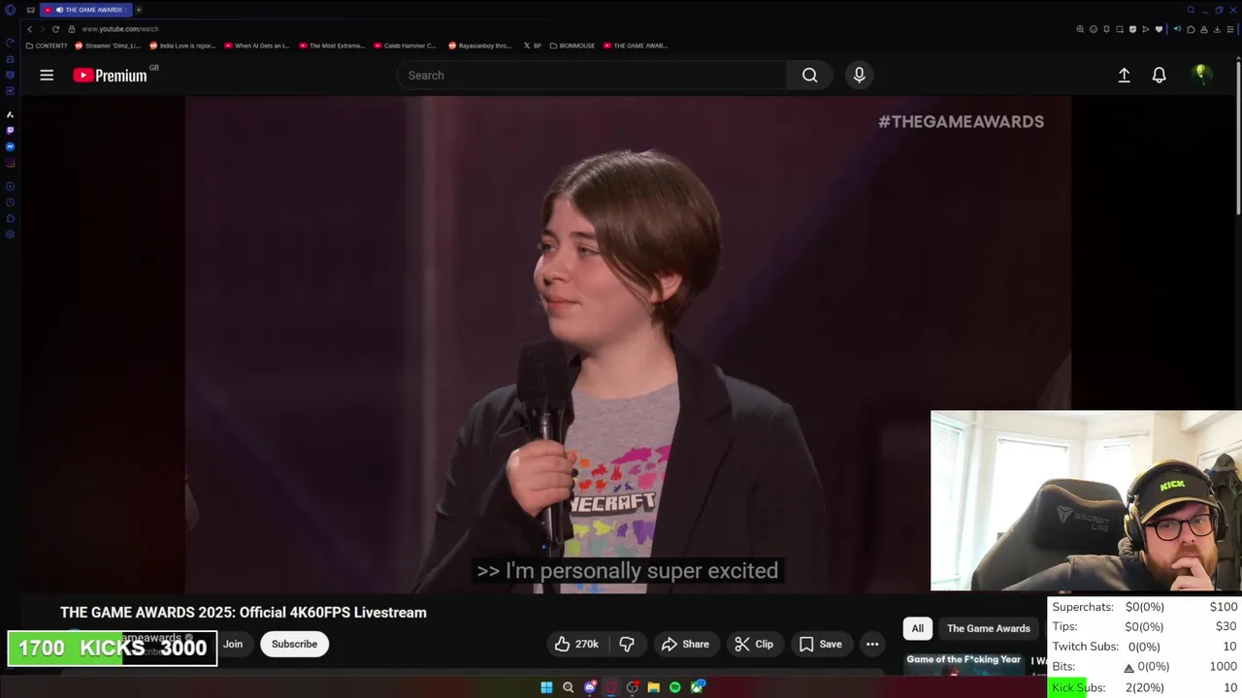
Task: Open the YouTube hamburger guide menu
Action: (x=47, y=75)
